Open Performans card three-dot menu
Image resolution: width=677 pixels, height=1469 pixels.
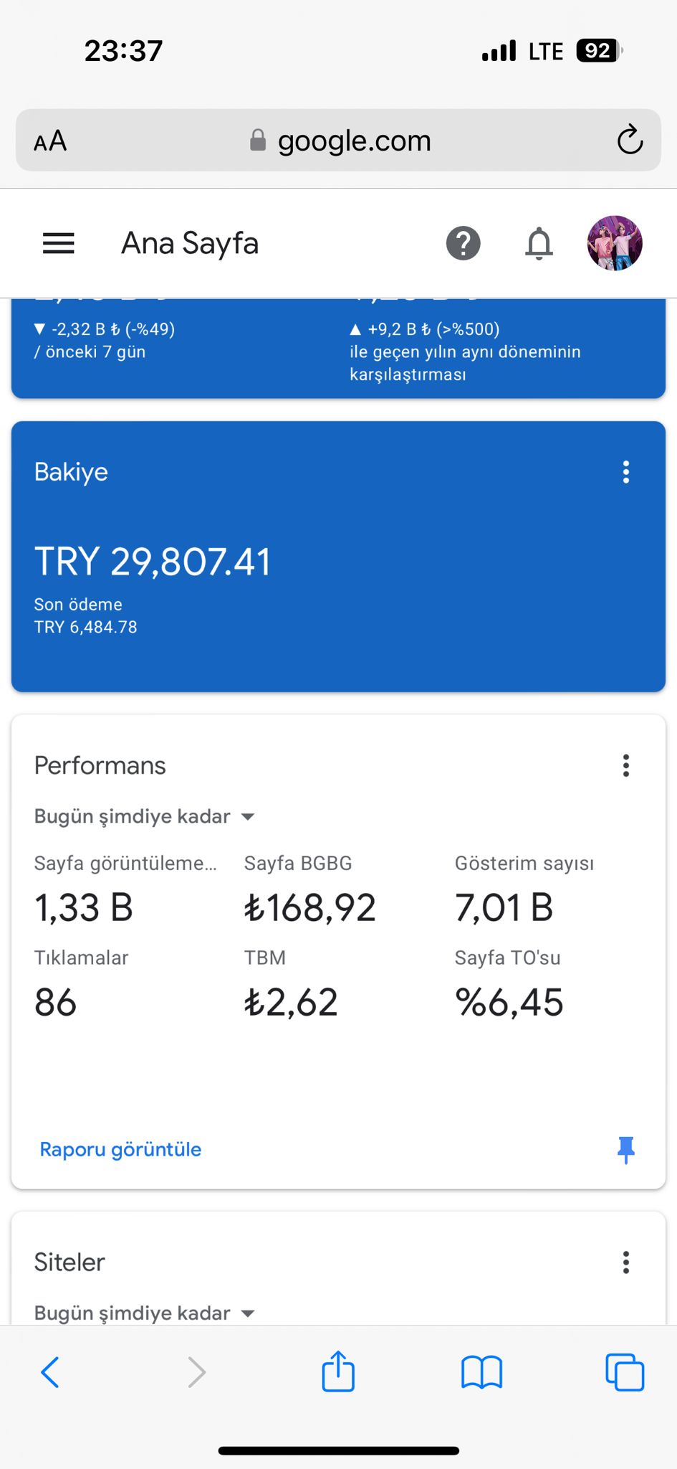point(626,765)
